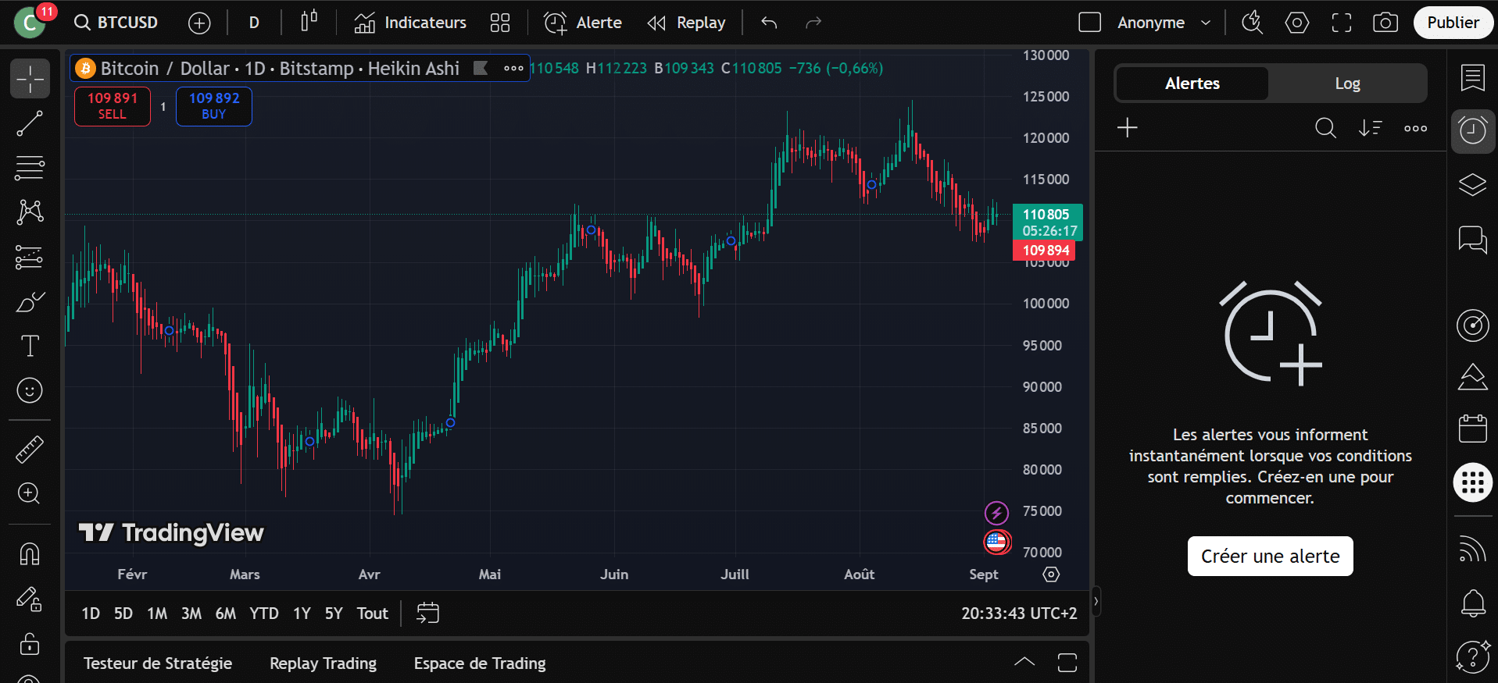1498x683 pixels.
Task: Toggle the magnet mode for drawings
Action: click(30, 553)
